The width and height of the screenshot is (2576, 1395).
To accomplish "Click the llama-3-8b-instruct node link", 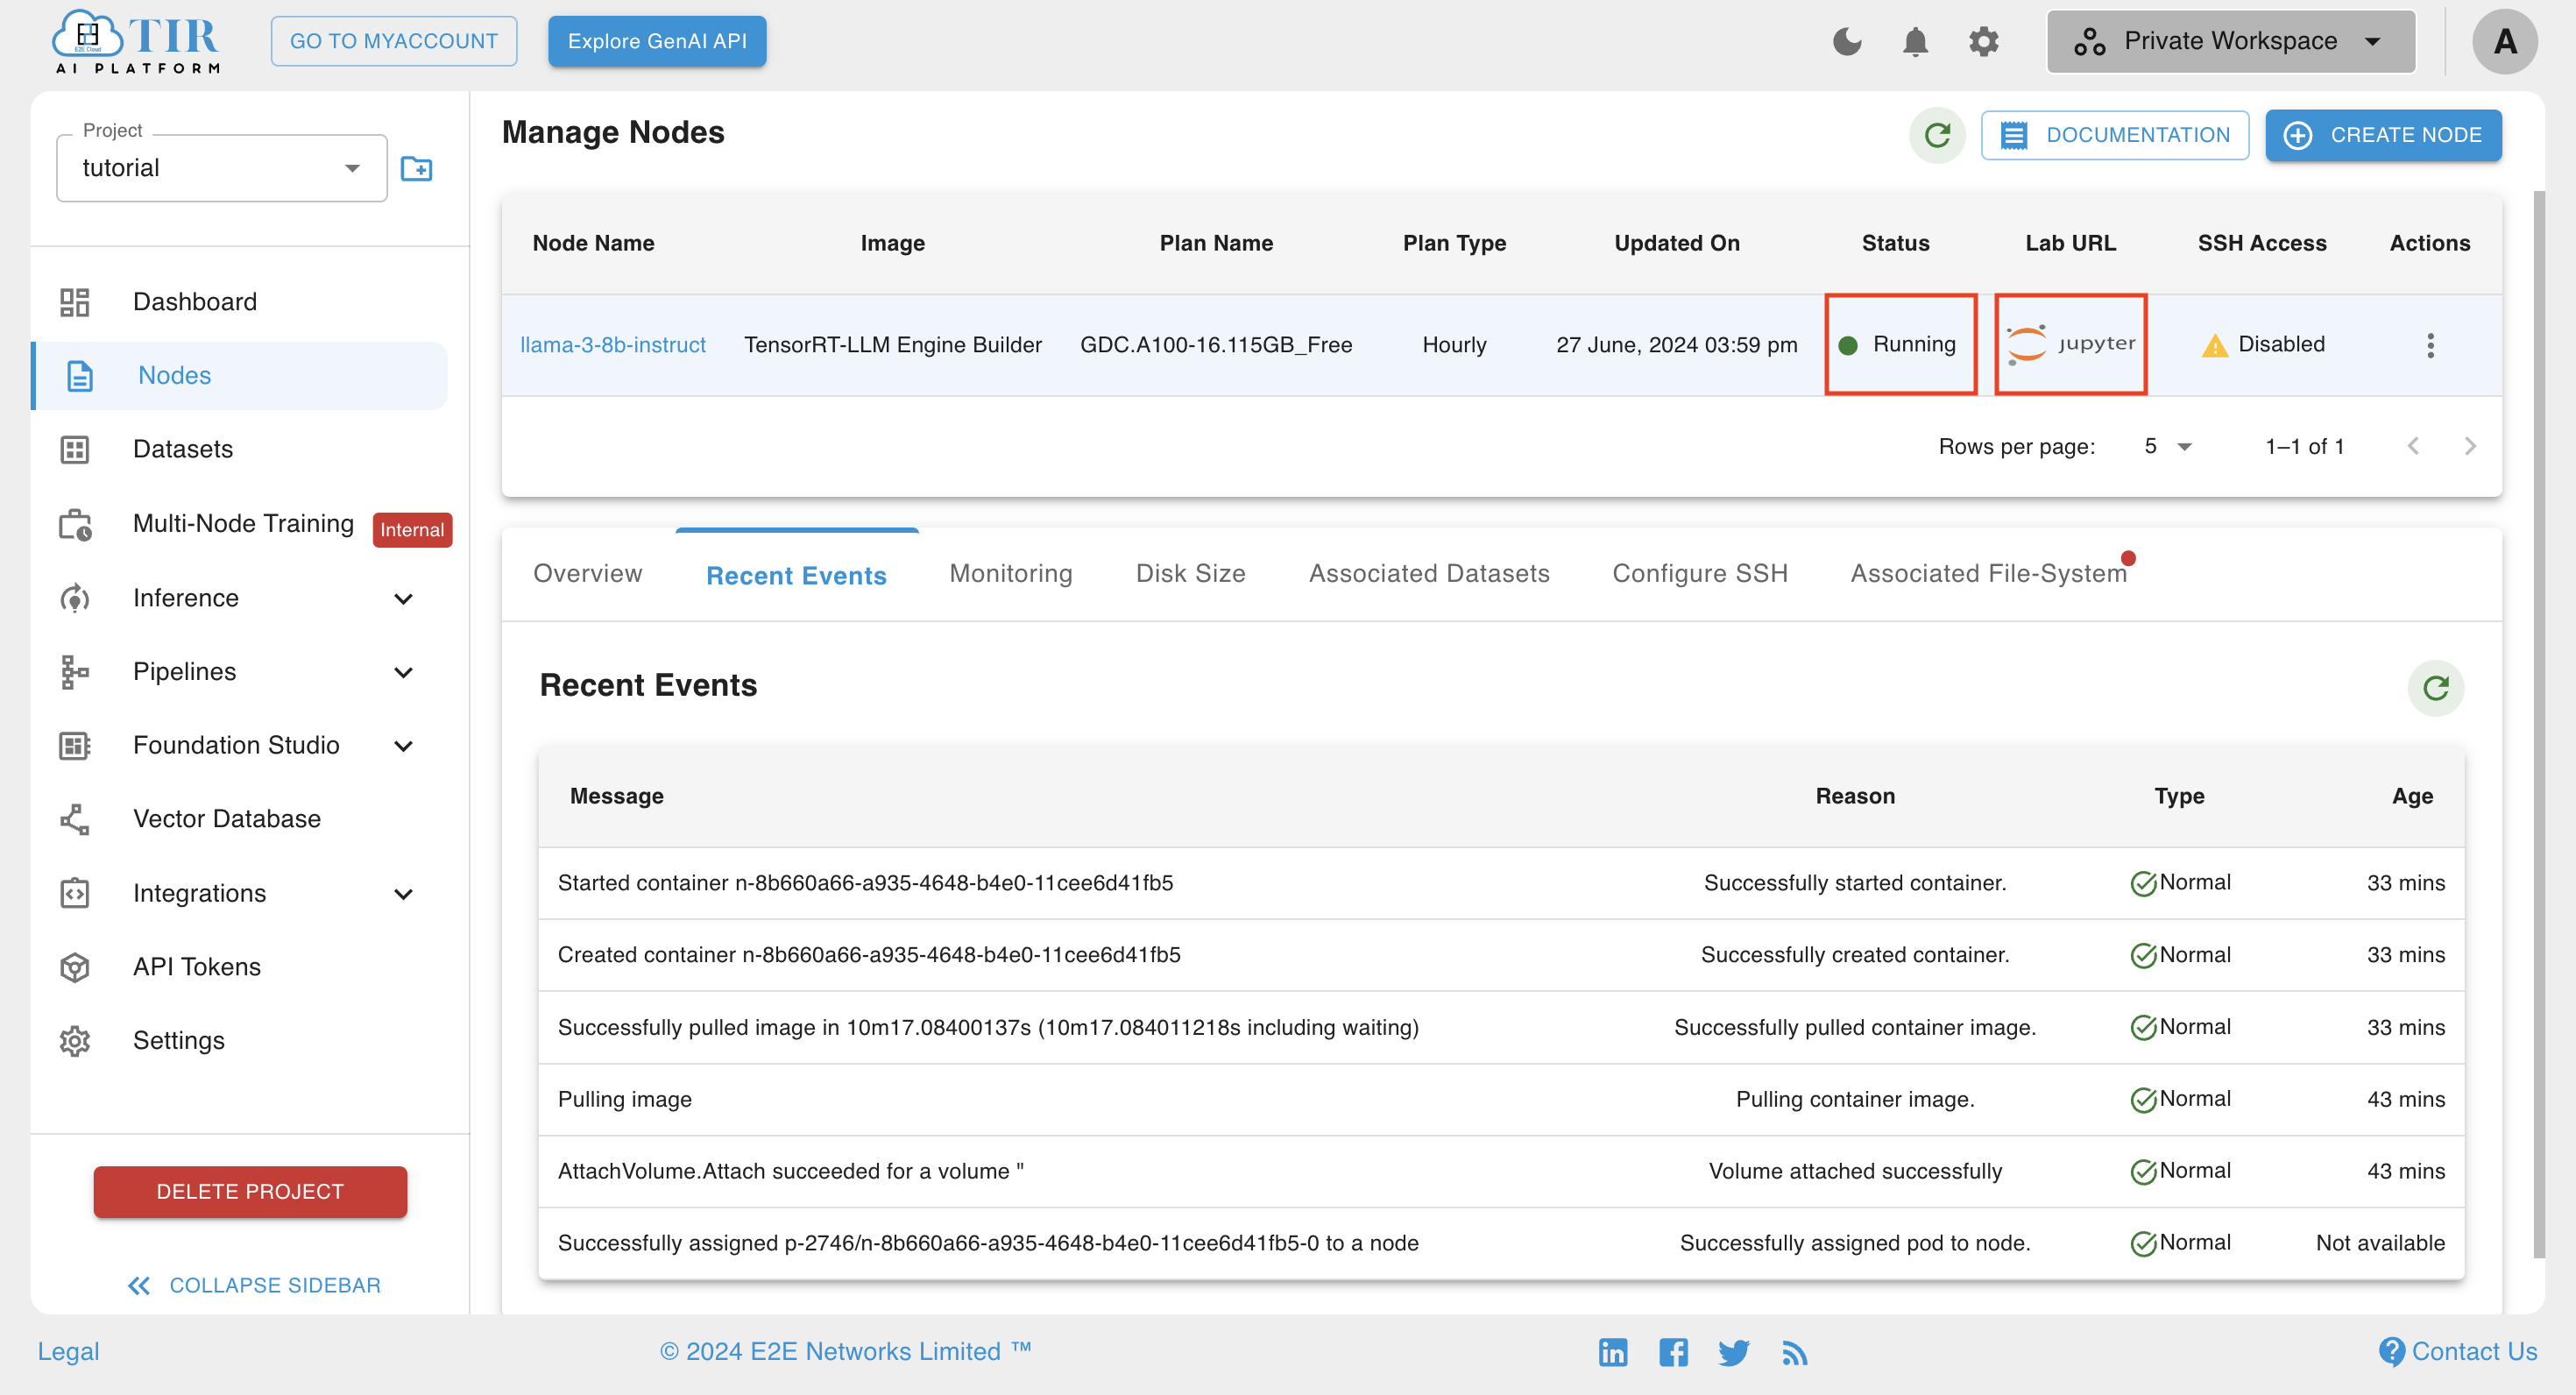I will tap(615, 345).
